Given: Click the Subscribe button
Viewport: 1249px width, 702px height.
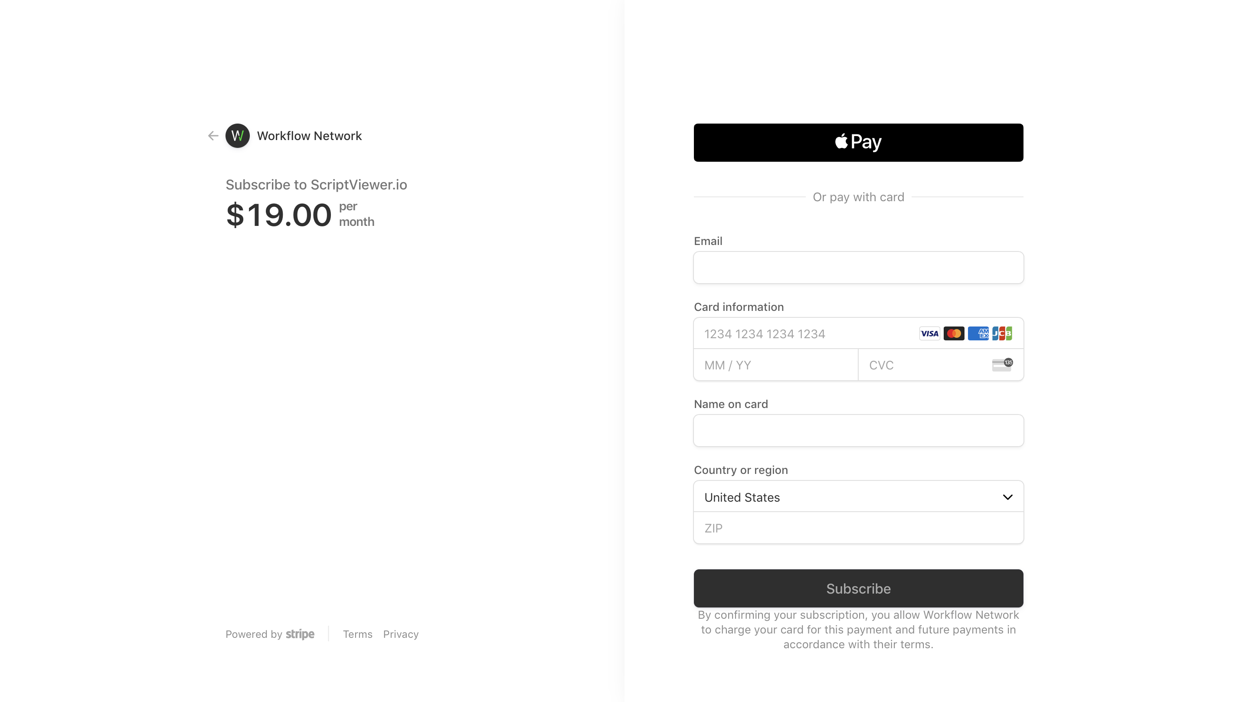Looking at the screenshot, I should point(858,588).
